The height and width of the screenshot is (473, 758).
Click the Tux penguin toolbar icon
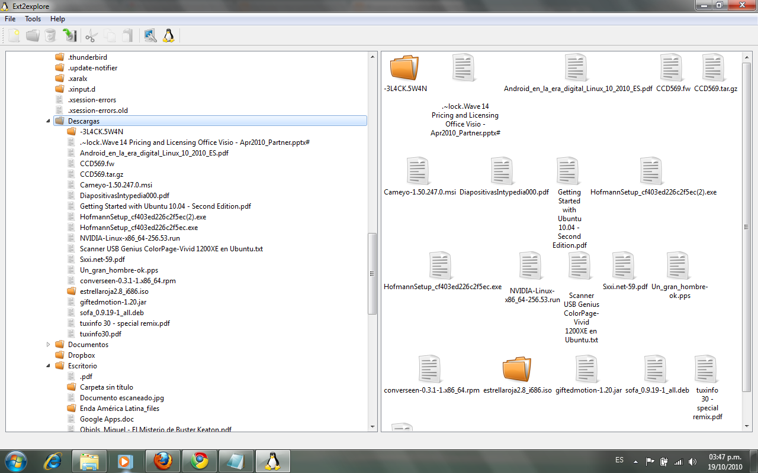tap(168, 35)
